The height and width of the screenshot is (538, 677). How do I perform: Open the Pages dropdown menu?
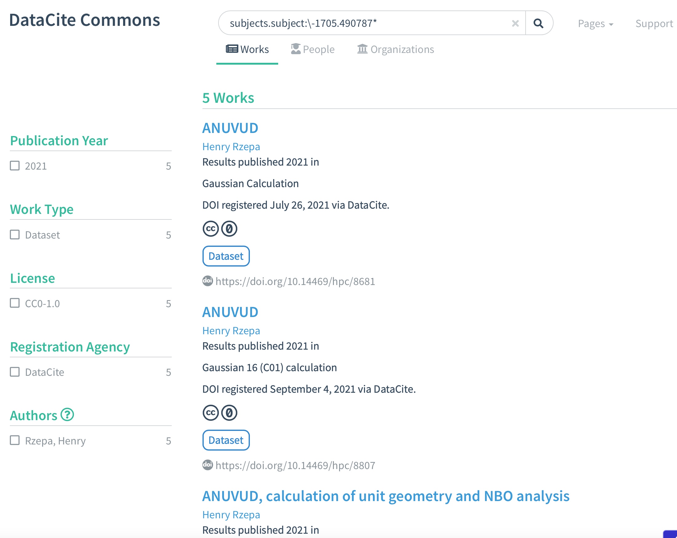click(x=595, y=24)
